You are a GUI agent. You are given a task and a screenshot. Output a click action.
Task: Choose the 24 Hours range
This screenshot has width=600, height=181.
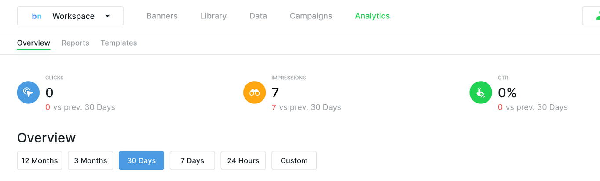coord(243,160)
